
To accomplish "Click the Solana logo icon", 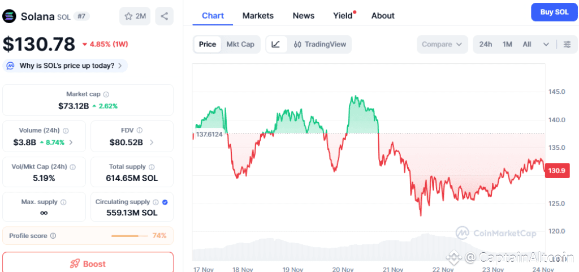I will click(10, 16).
